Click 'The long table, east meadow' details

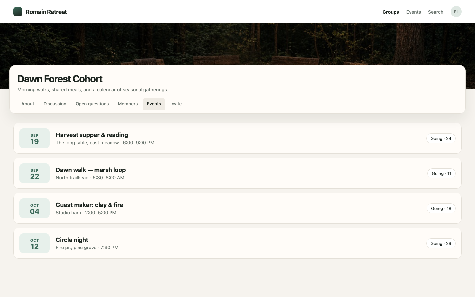pos(105,143)
